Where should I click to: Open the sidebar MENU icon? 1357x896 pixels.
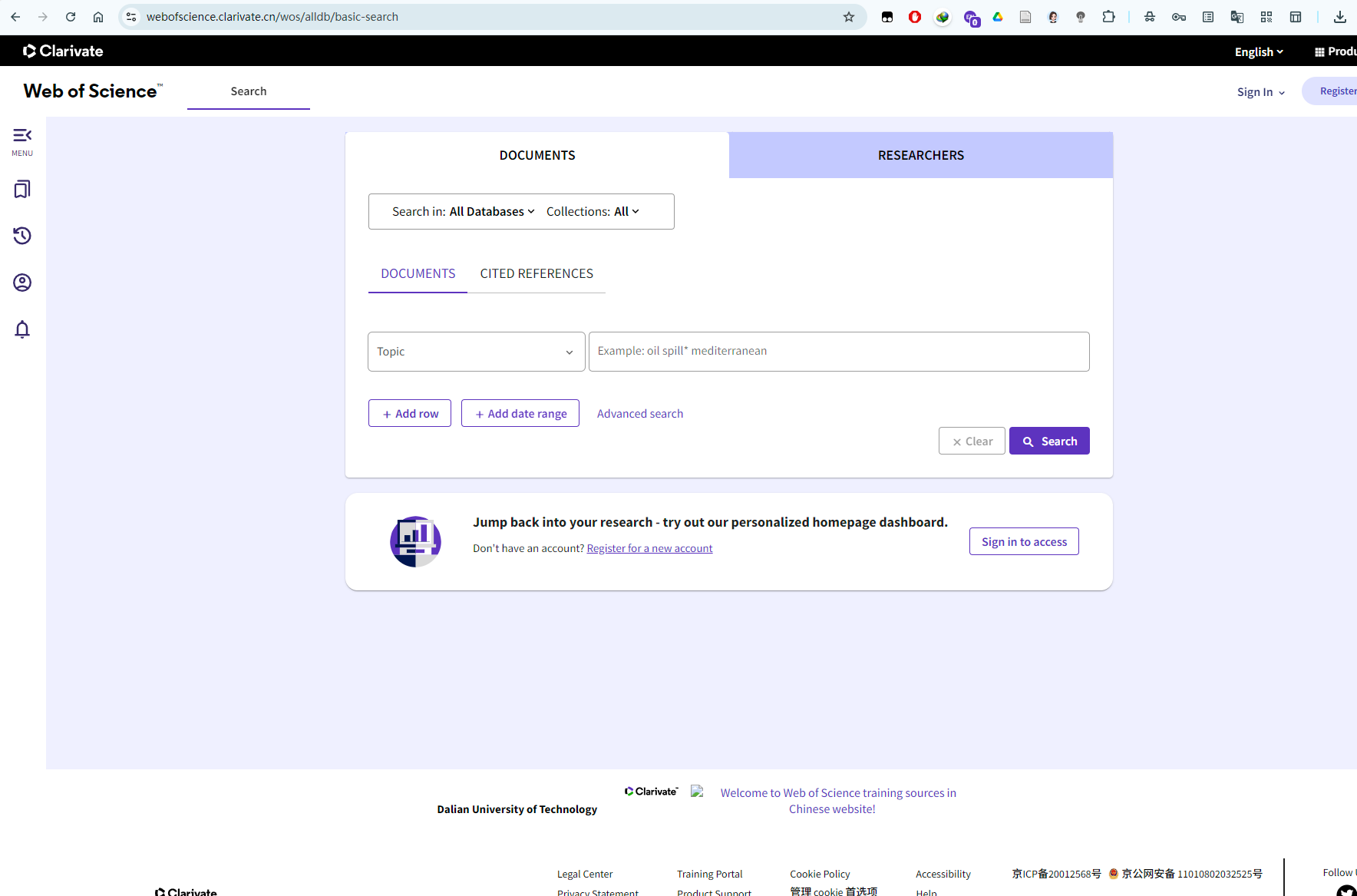[22, 141]
